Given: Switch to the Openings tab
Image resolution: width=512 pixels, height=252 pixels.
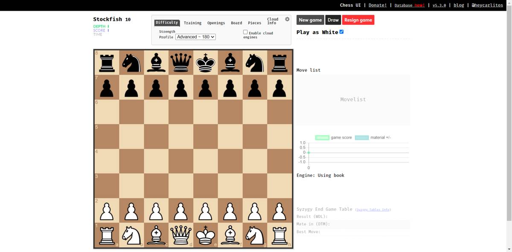Looking at the screenshot, I should (x=216, y=23).
